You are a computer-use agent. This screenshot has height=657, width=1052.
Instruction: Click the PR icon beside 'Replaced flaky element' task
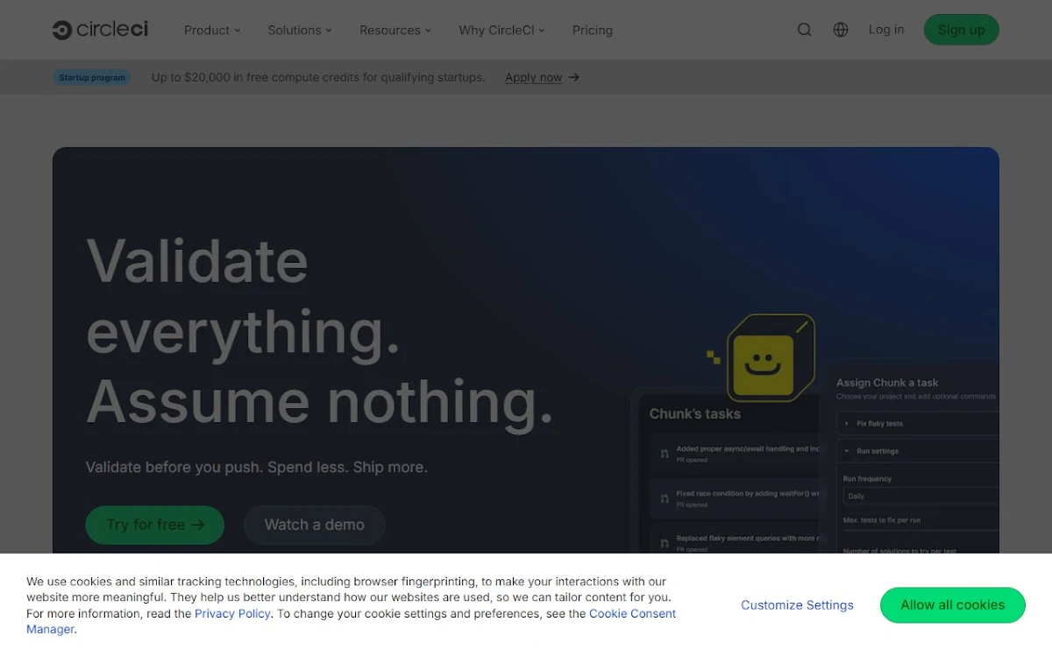click(x=665, y=543)
